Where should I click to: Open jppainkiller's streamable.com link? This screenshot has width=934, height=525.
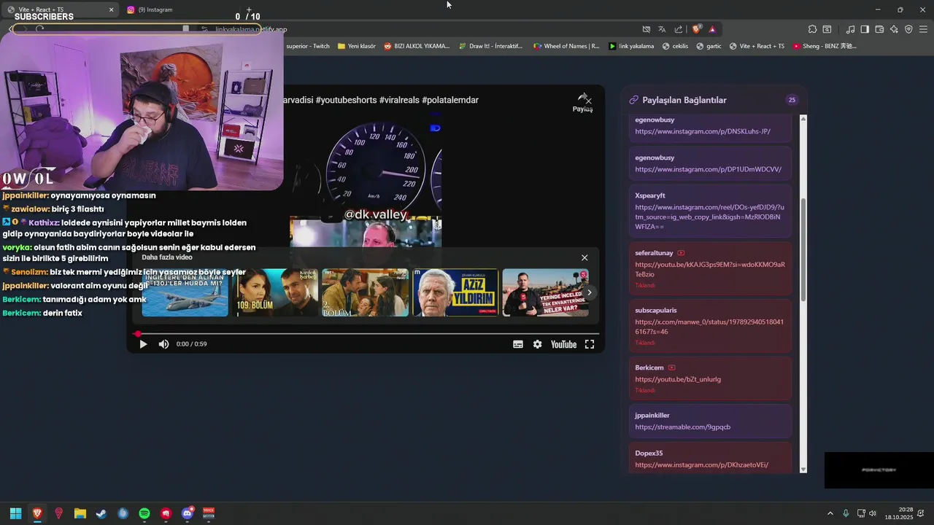[682, 427]
